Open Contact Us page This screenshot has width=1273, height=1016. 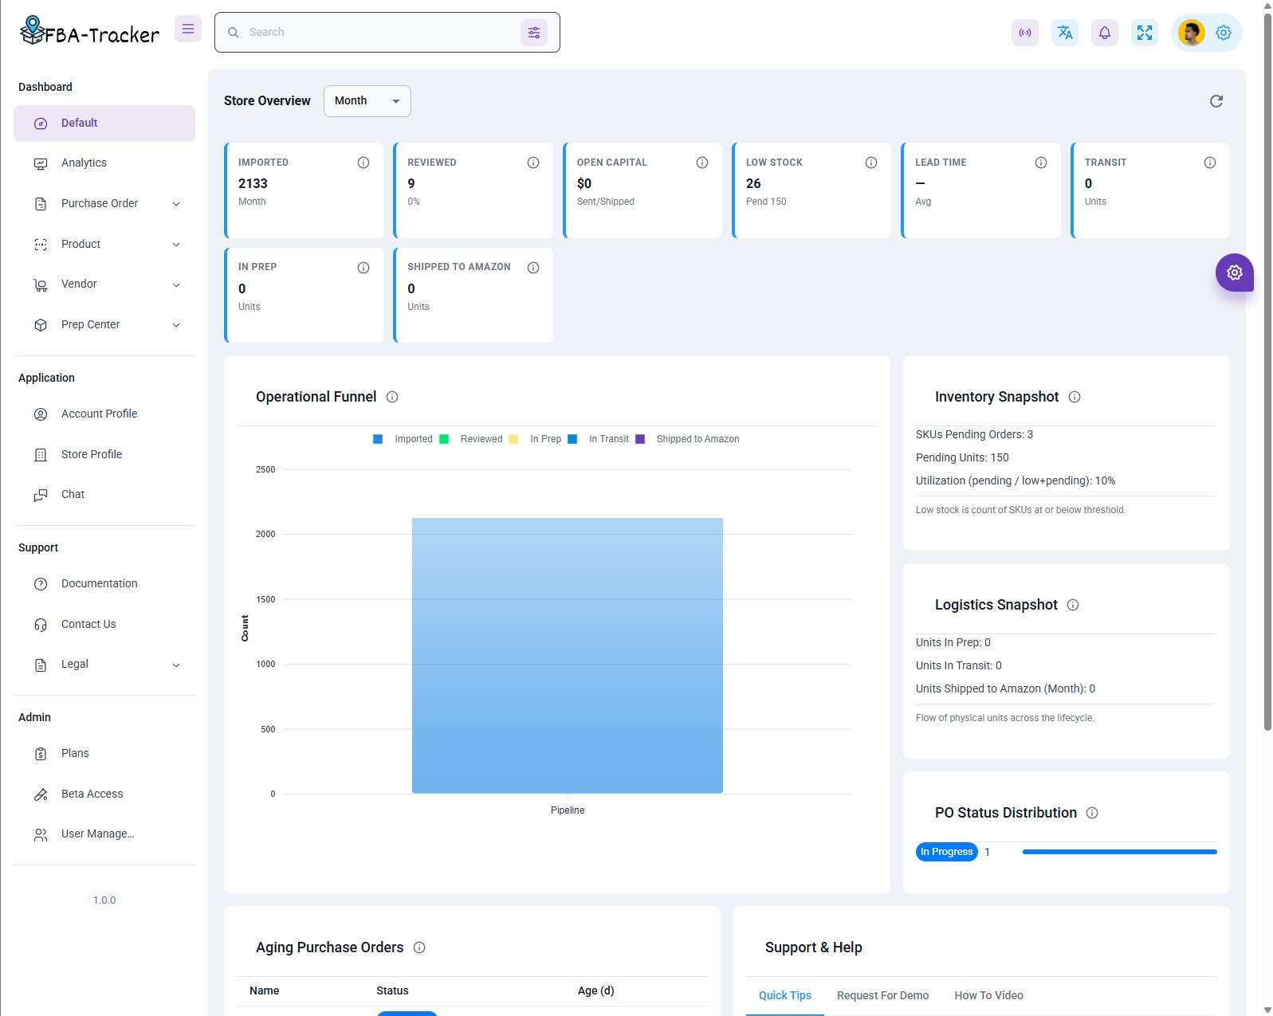(104, 625)
